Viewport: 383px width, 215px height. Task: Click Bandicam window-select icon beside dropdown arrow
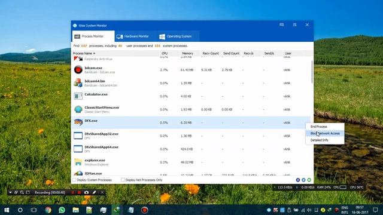pos(16,192)
